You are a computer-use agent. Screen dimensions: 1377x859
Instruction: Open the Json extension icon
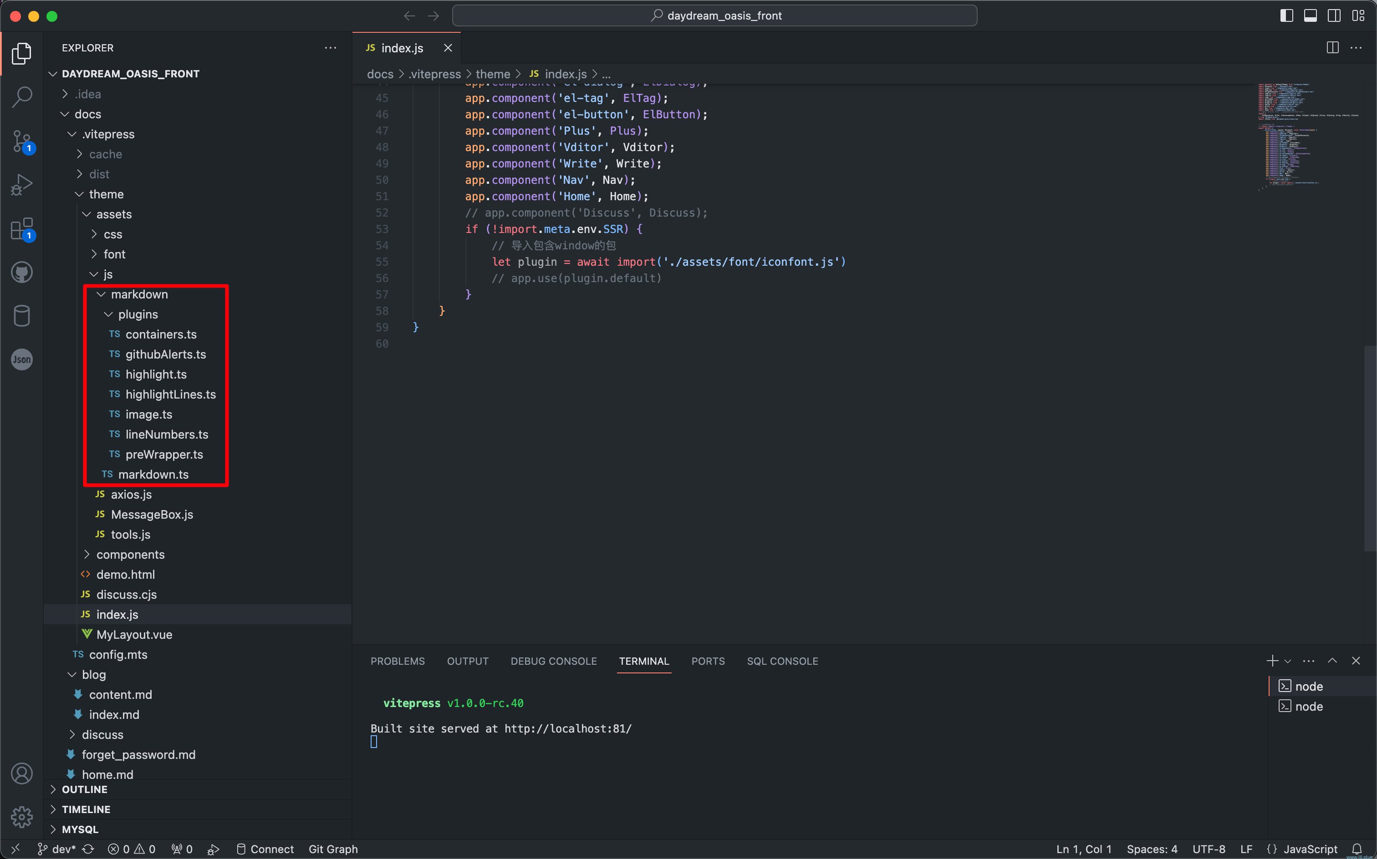[x=21, y=359]
